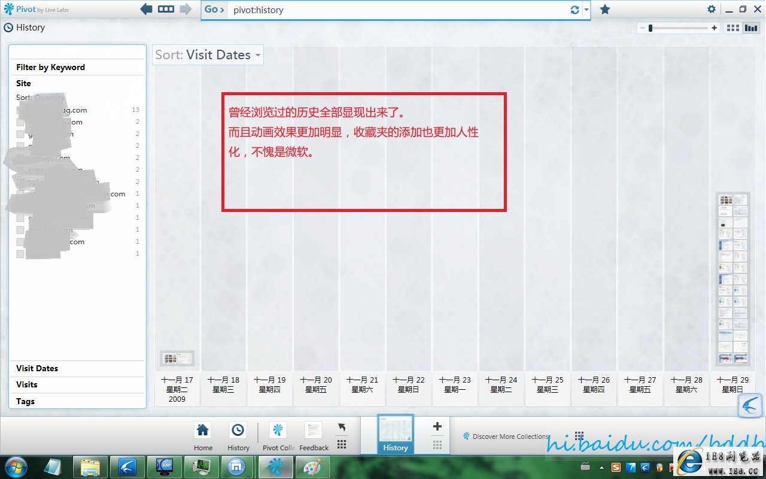Select the 十一月 27 星期五 date label

[x=640, y=389]
